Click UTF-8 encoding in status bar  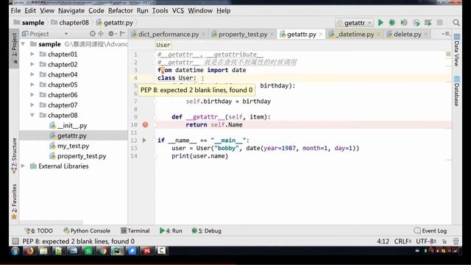425,241
